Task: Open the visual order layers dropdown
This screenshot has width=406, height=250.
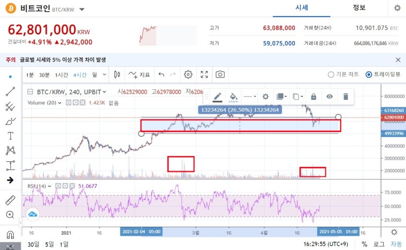Action: (x=282, y=96)
